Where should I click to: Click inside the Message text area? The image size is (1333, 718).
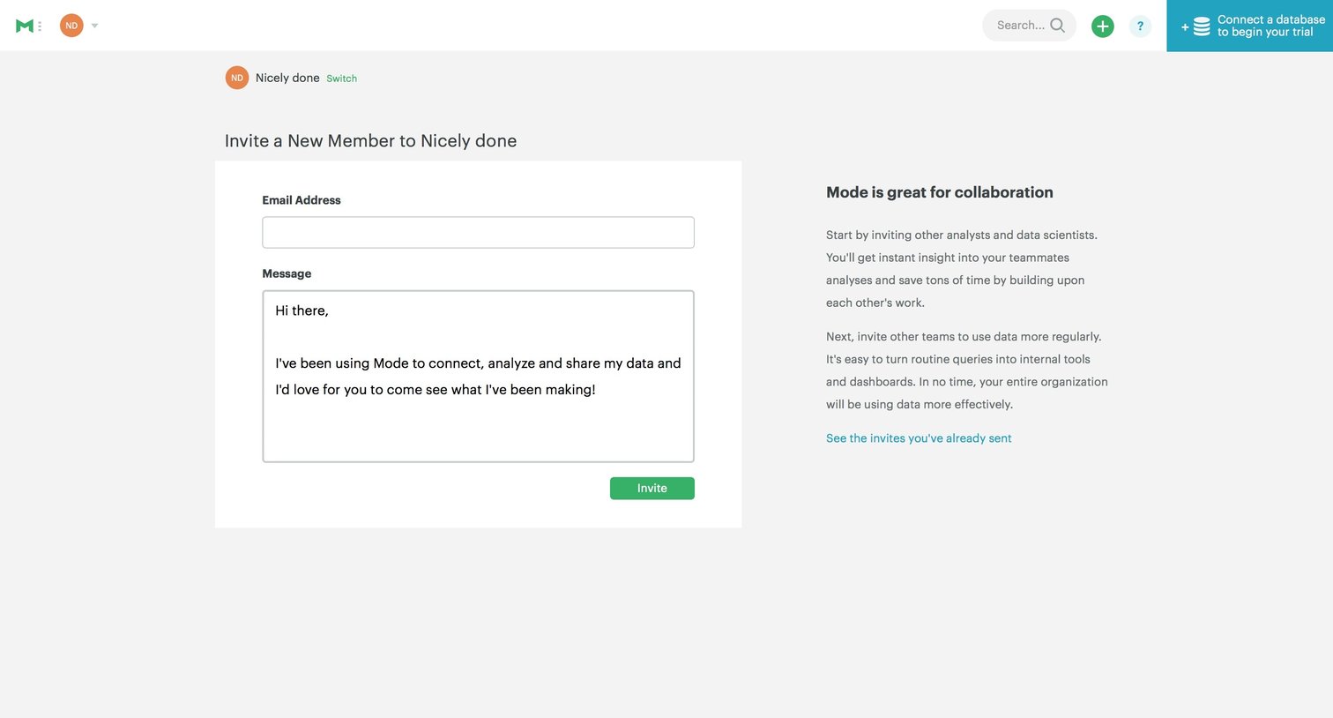[x=478, y=376]
